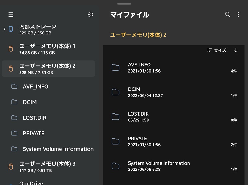248x185 pixels.
Task: Select ユーザーメモリ(本体) 3 storage
Action: click(x=47, y=167)
